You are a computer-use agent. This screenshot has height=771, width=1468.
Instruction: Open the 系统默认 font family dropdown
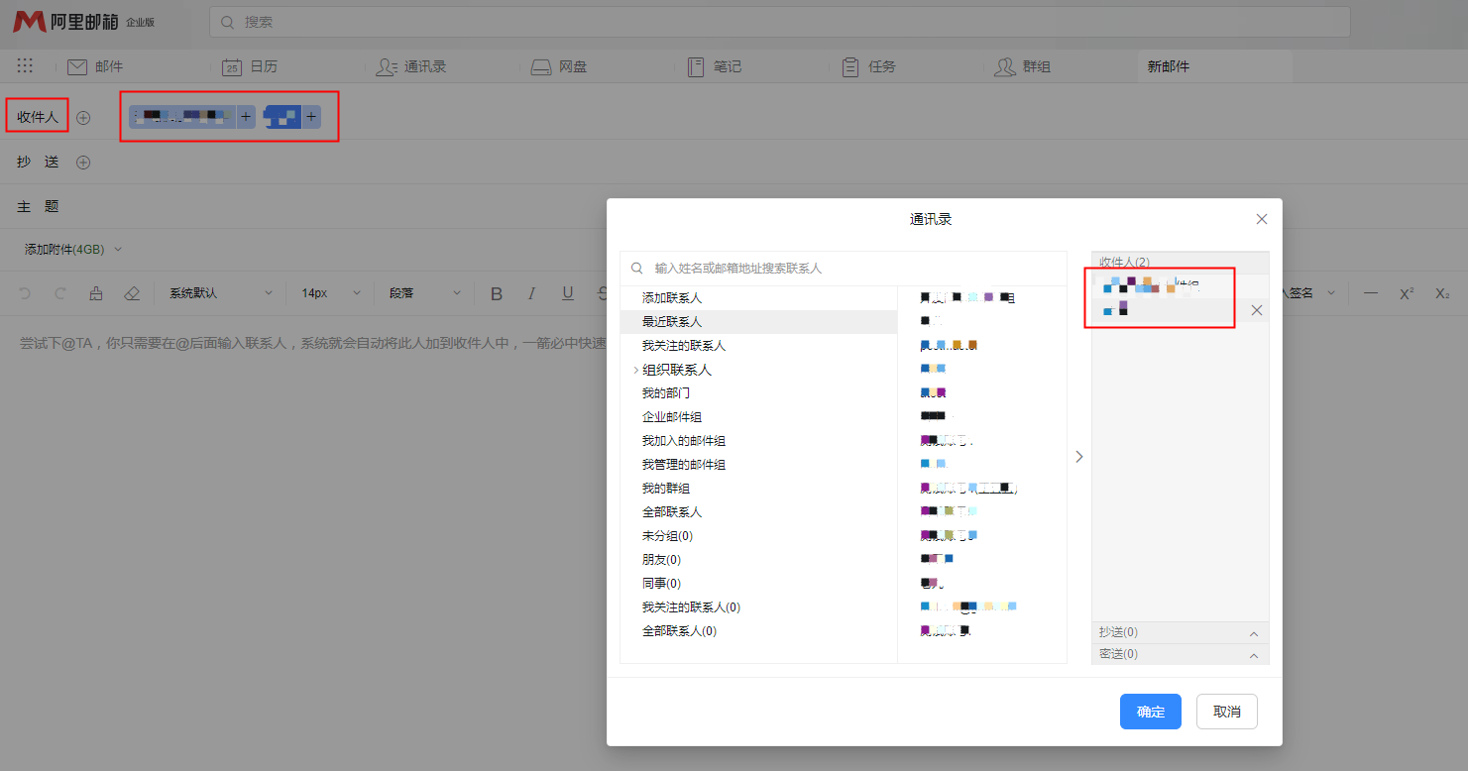(x=220, y=293)
